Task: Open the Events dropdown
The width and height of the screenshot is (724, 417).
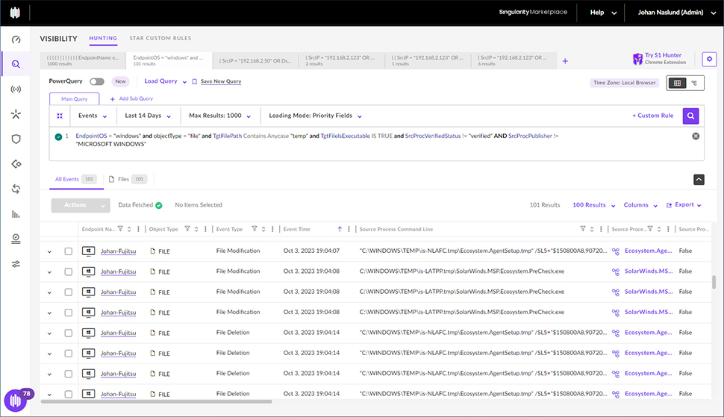Action: (93, 116)
